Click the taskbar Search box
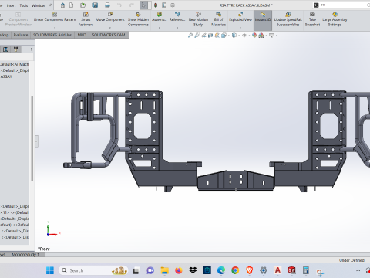Image resolution: width=370 pixels, height=278 pixels. [93, 270]
